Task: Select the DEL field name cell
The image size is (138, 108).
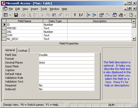Action: tap(25, 32)
